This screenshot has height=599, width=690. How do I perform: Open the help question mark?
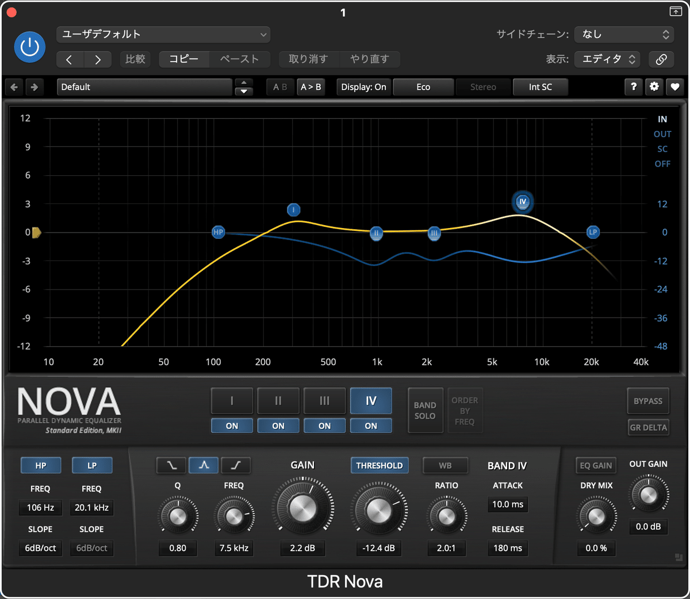634,87
